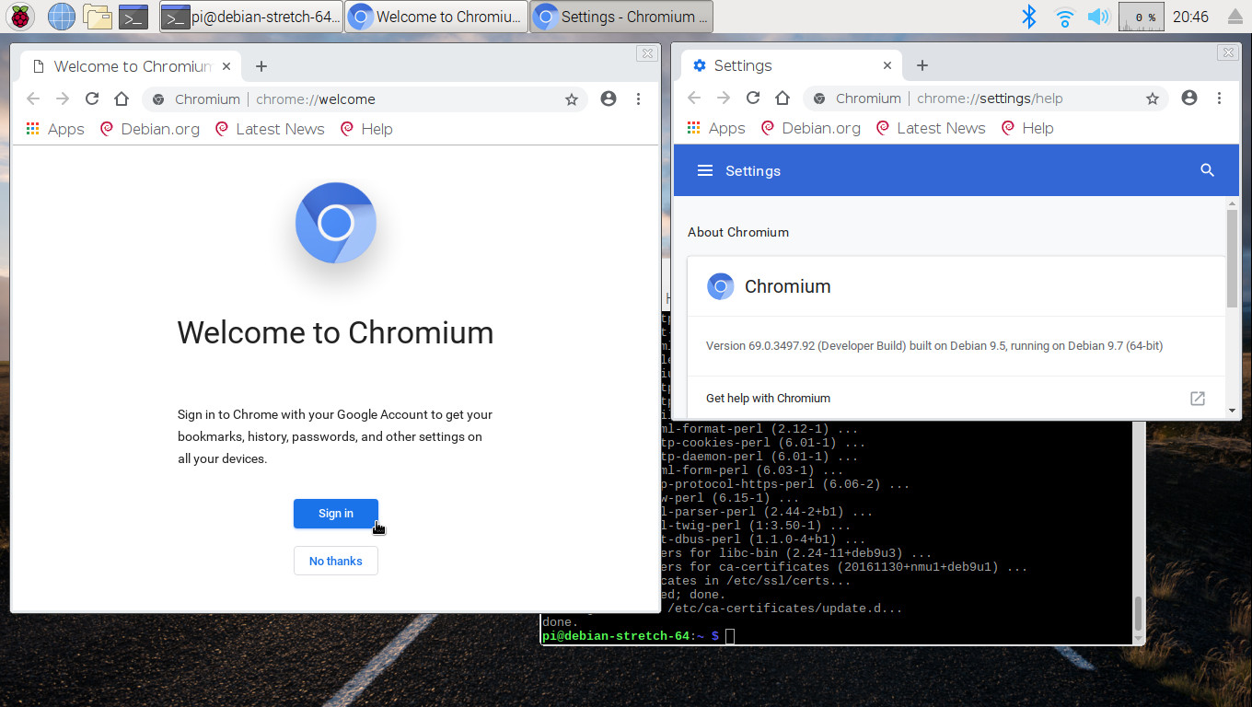Close the Settings Chromium window
This screenshot has height=707, width=1252.
point(1228,52)
